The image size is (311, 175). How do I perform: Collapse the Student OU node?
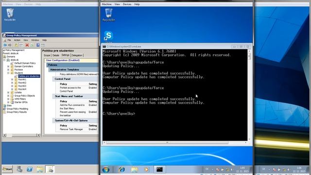(8, 73)
